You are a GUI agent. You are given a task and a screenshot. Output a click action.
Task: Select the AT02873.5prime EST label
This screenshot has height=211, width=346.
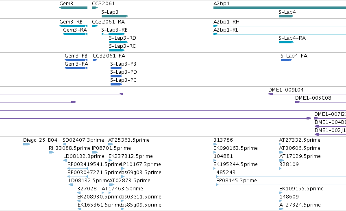[130, 181]
